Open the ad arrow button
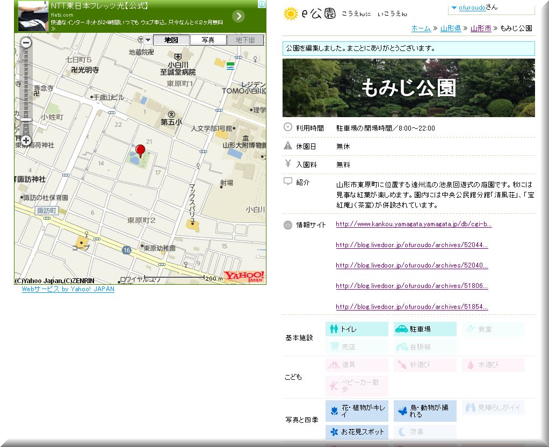 [239, 16]
